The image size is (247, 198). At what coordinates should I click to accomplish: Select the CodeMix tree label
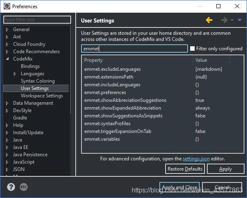22,59
